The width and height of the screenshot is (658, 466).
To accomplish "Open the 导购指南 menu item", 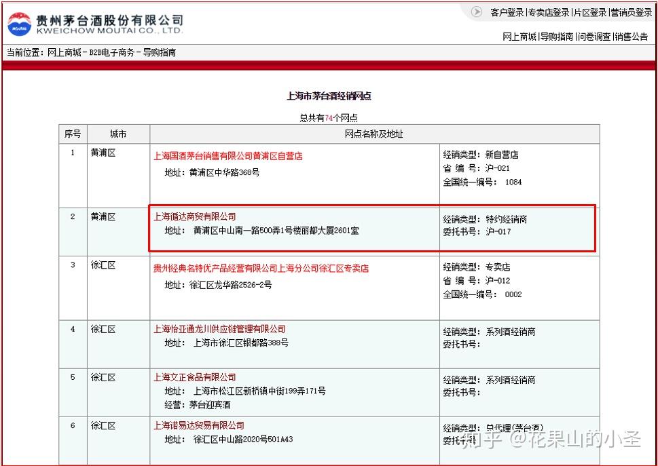I will (556, 37).
